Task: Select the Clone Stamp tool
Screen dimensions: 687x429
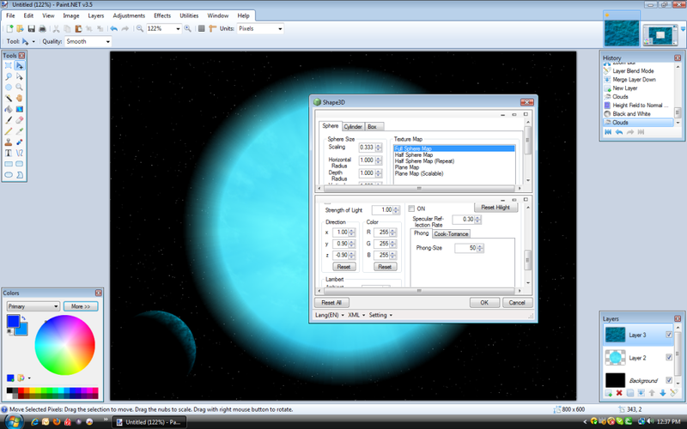Action: tap(9, 142)
